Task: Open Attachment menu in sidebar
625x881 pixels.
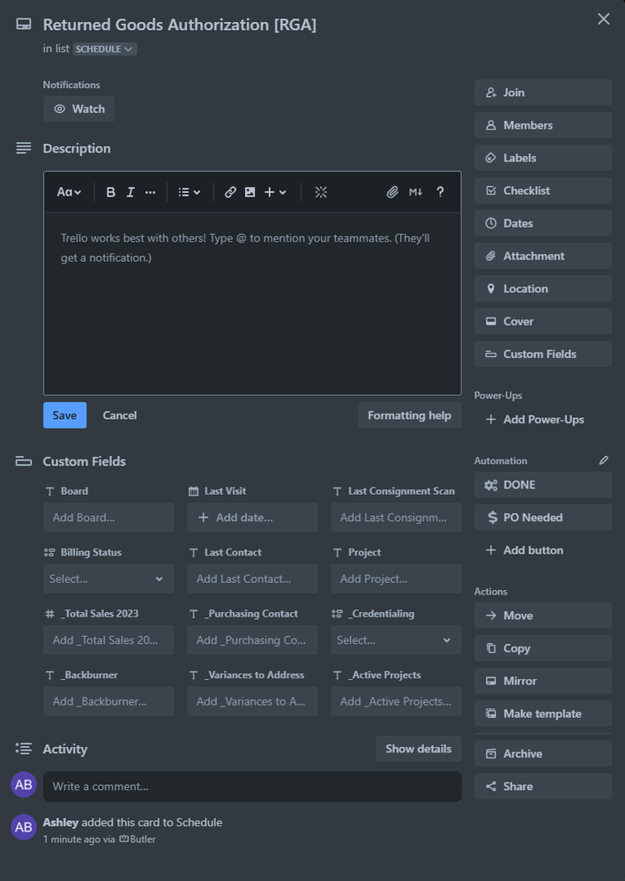Action: pyautogui.click(x=543, y=256)
